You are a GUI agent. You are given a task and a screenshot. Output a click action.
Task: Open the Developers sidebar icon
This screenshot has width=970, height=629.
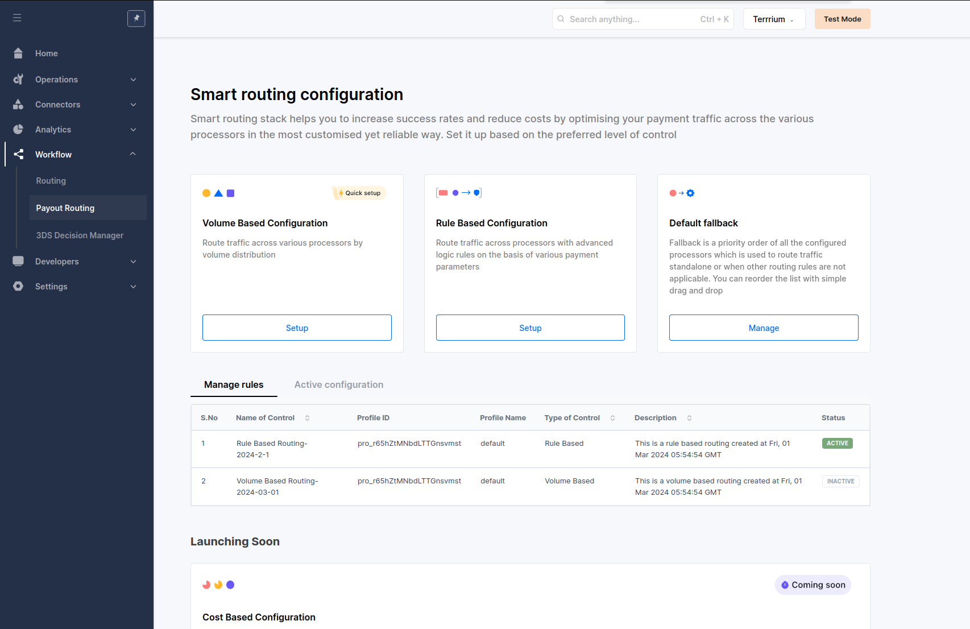point(18,261)
